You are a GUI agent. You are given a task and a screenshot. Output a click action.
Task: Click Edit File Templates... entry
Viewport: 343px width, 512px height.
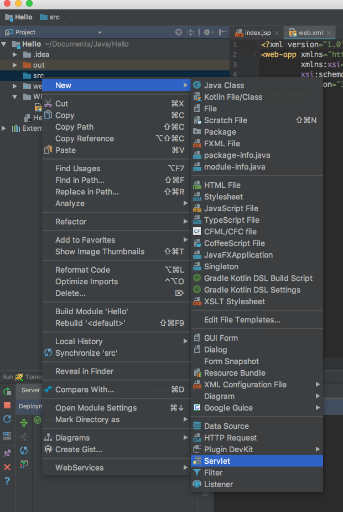257,320
